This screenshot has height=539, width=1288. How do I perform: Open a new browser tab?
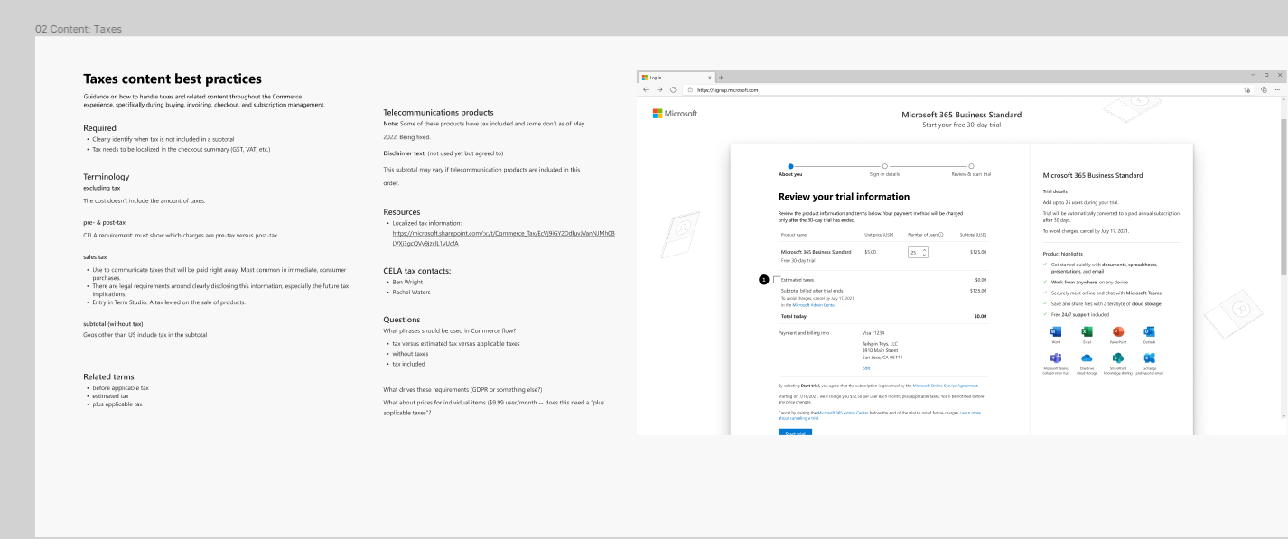tap(722, 78)
